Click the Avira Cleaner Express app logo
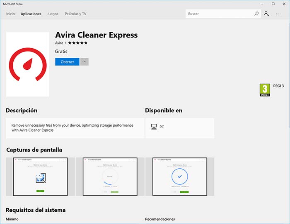290x224 pixels. coord(28,64)
